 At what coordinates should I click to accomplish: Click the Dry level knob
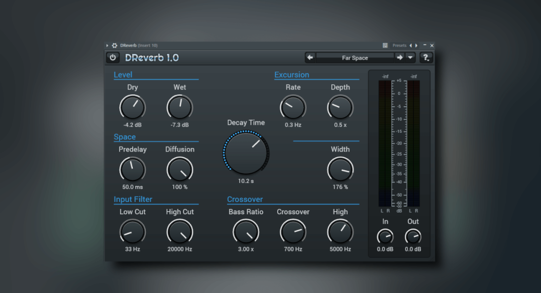tap(132, 107)
